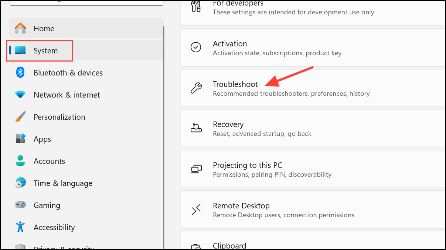Select the Bluetooth icon in the sidebar

click(x=20, y=73)
